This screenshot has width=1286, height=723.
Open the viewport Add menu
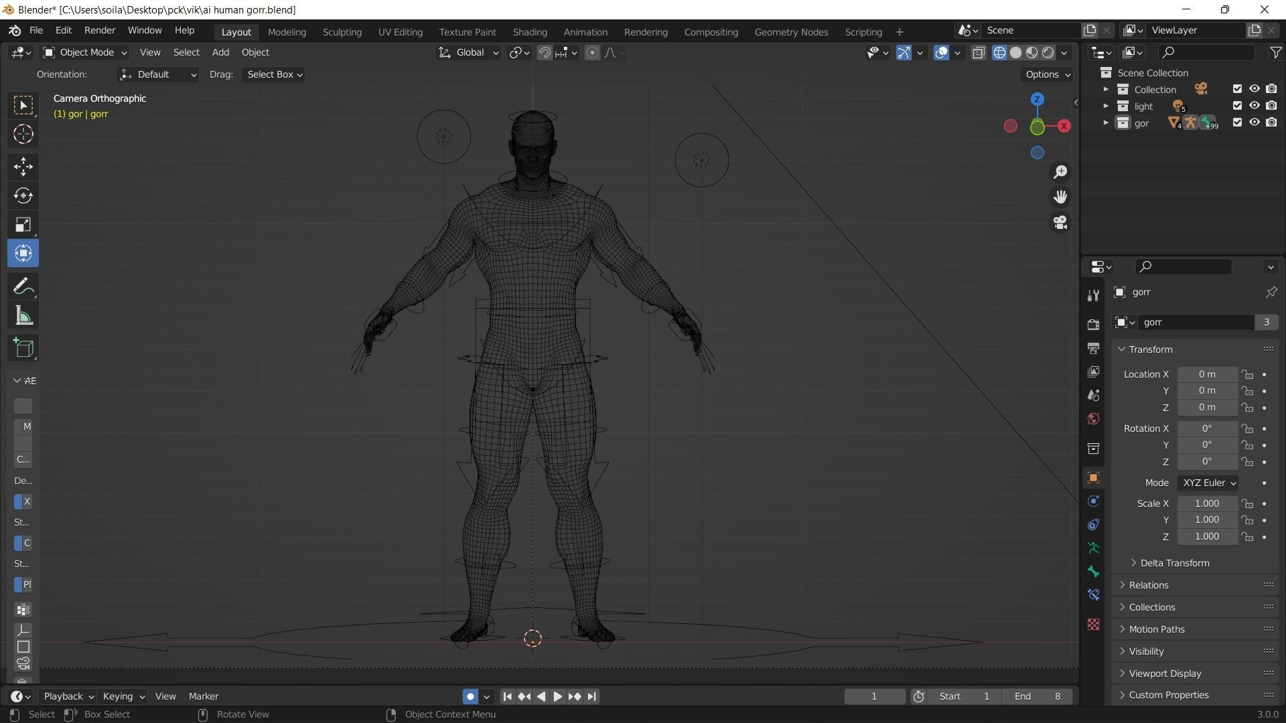pyautogui.click(x=220, y=52)
